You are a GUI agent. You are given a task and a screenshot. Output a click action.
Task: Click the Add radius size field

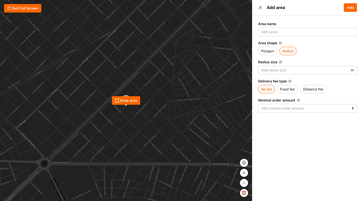304,70
